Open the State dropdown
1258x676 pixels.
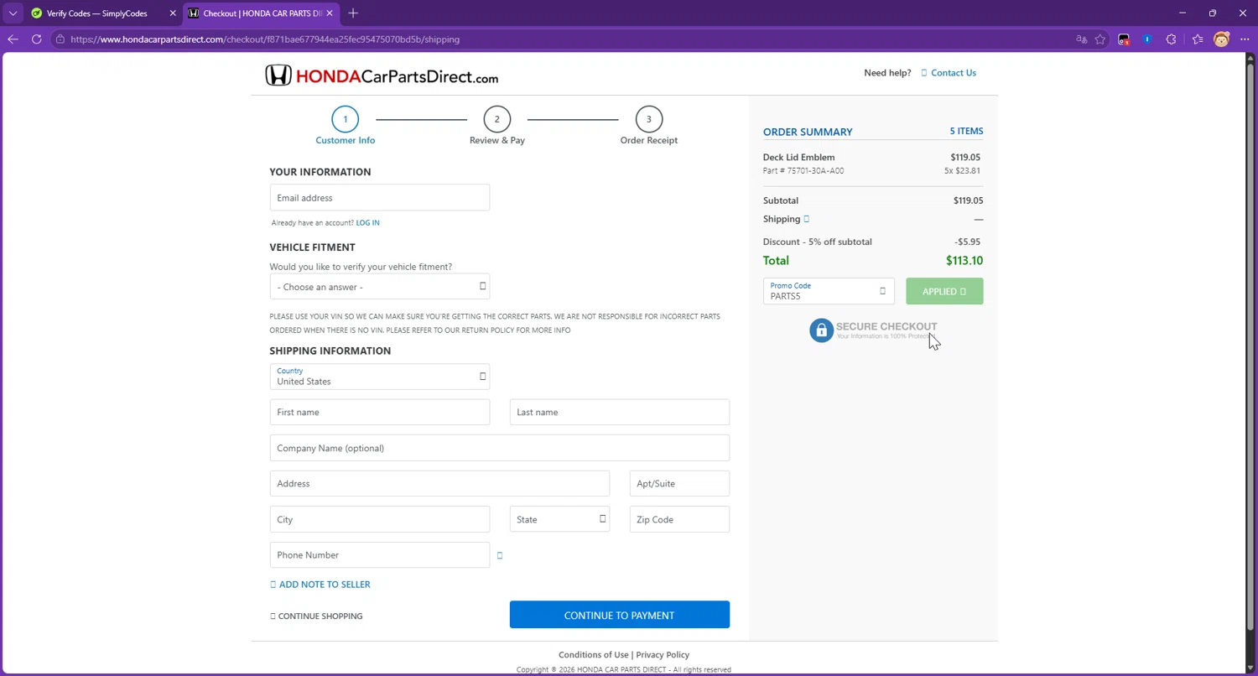pos(559,519)
